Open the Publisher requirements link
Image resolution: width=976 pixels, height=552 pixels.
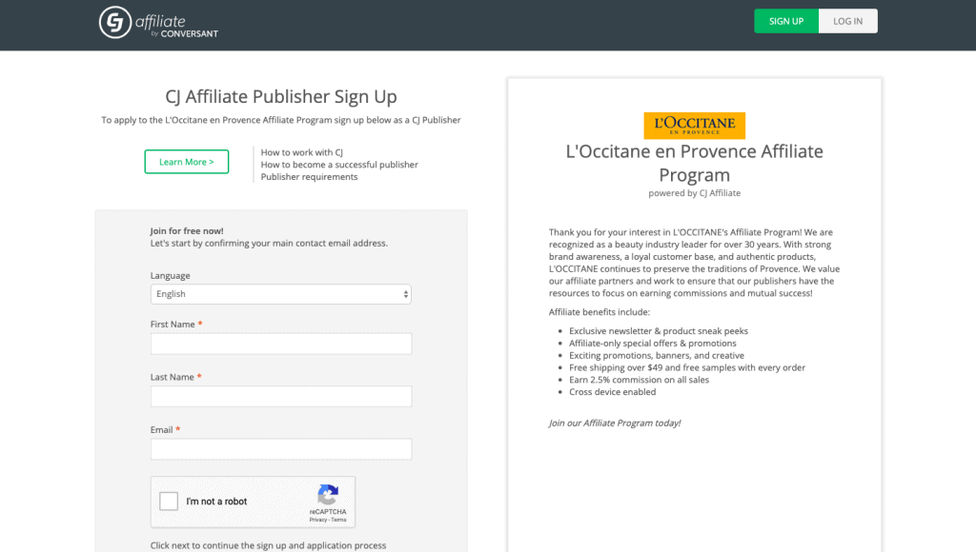click(x=310, y=177)
